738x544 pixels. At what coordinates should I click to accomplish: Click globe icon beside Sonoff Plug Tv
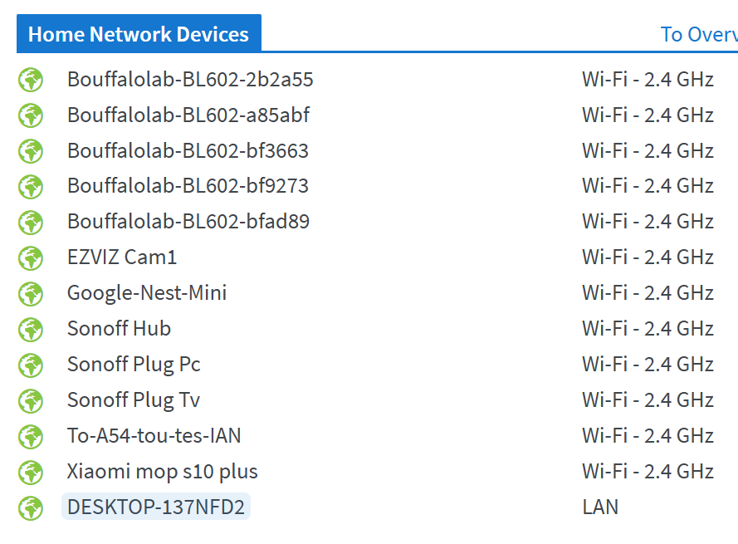coord(31,401)
